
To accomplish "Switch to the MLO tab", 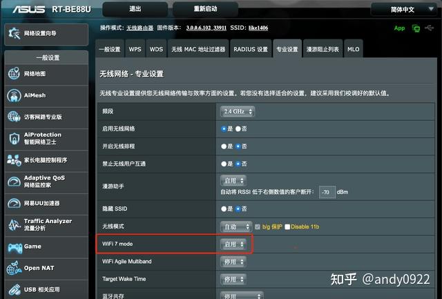I will (x=353, y=49).
